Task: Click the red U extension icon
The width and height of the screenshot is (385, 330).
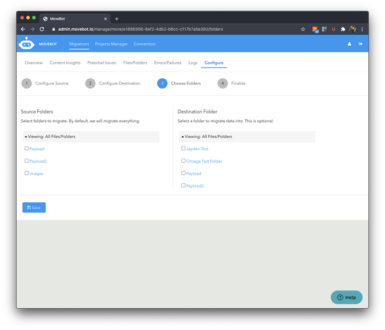Action: (x=333, y=29)
